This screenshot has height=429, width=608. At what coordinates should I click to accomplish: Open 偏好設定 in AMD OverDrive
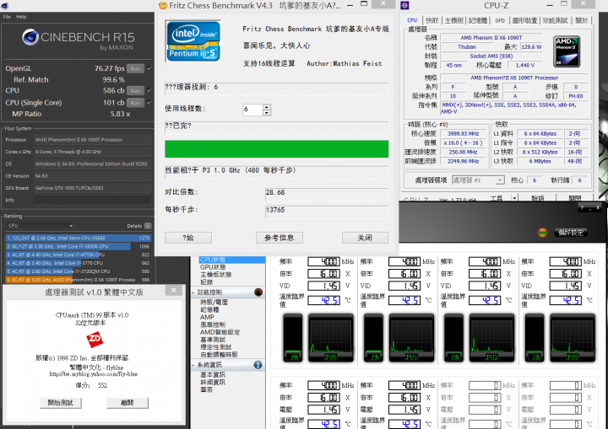coord(571,233)
